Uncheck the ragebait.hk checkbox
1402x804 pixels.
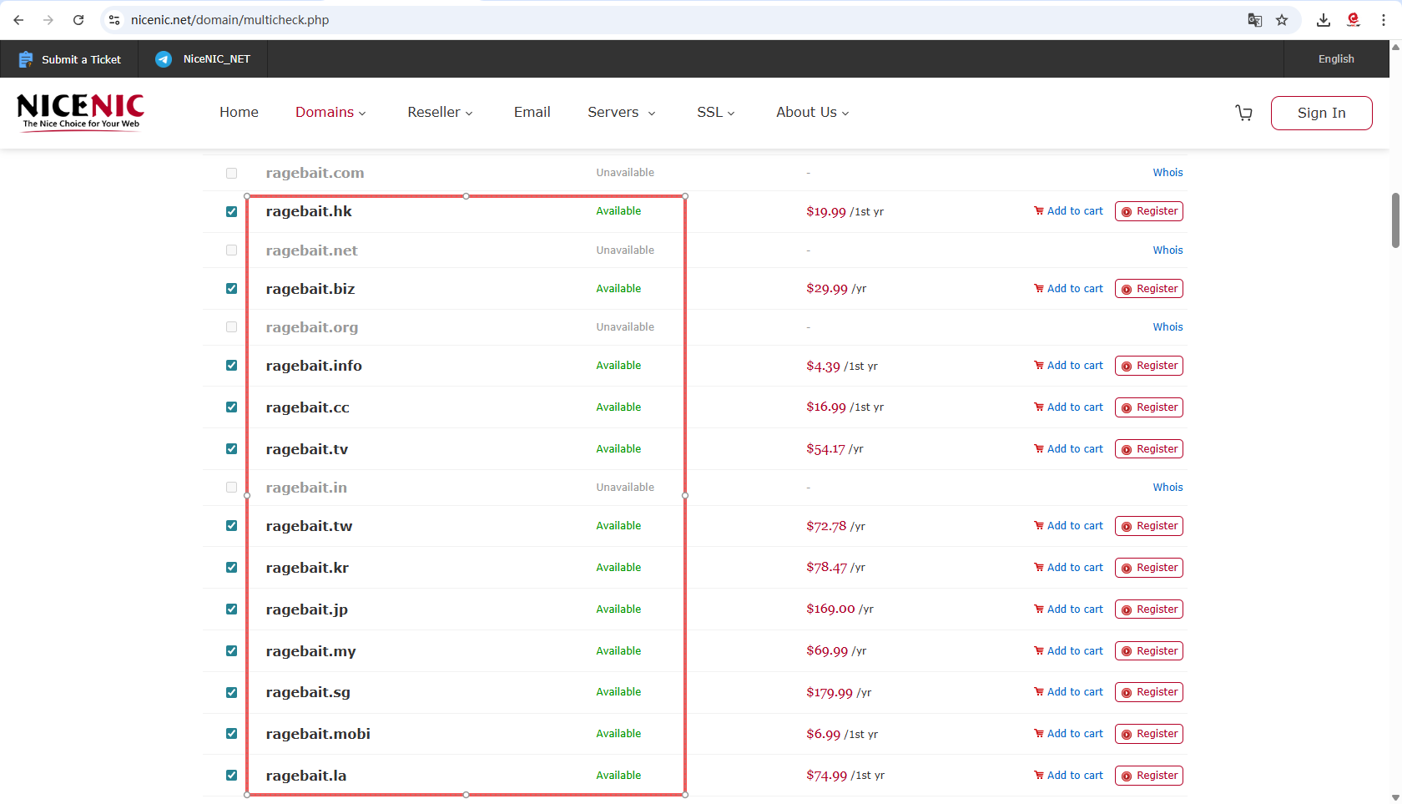tap(231, 212)
